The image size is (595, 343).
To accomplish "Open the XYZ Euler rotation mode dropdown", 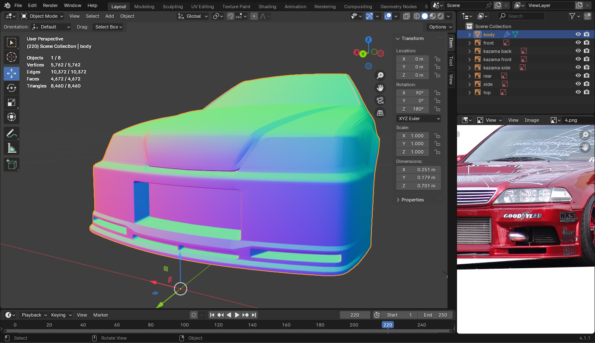I will pos(419,118).
